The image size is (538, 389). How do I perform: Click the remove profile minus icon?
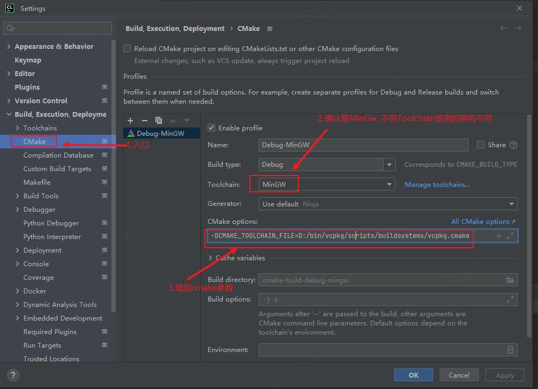tap(144, 120)
